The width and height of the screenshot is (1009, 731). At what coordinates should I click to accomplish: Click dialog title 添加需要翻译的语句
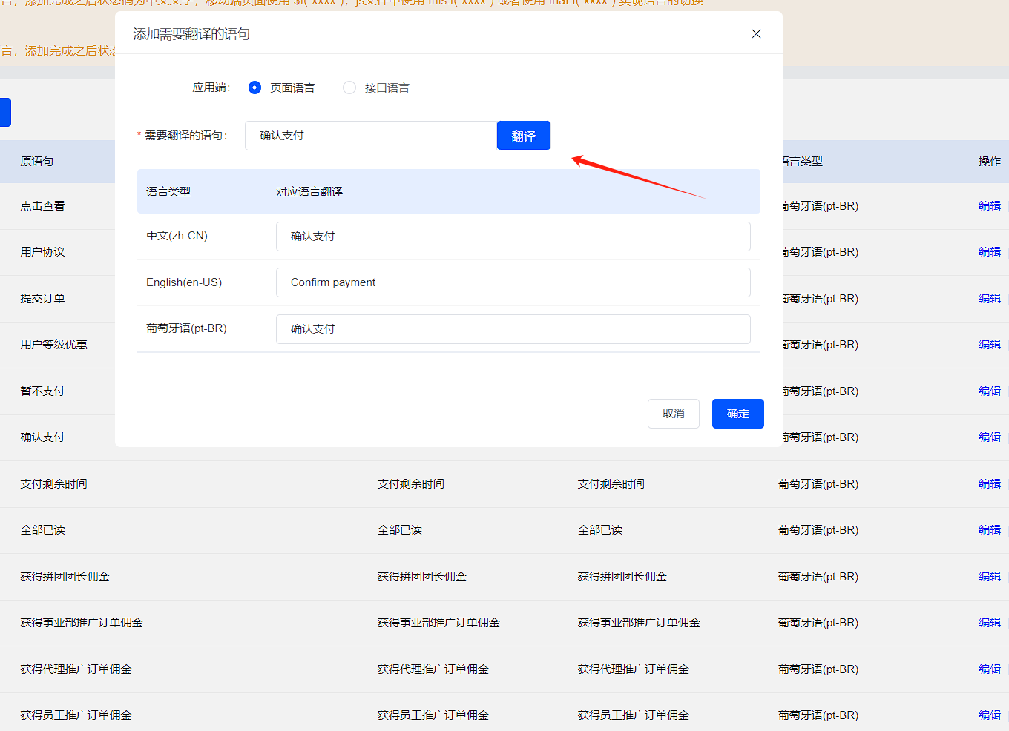click(x=191, y=34)
